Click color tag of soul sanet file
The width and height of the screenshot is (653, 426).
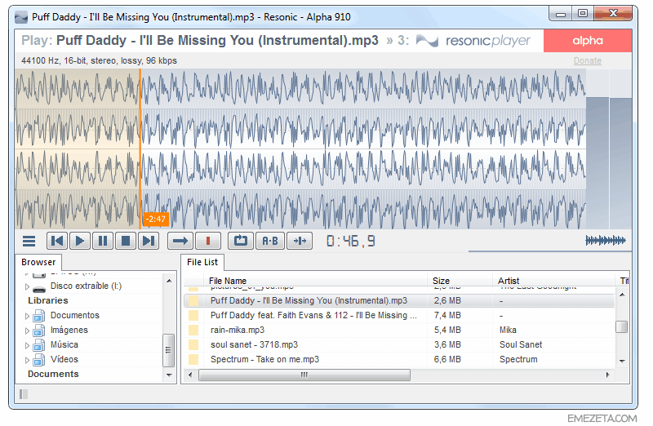(x=193, y=344)
